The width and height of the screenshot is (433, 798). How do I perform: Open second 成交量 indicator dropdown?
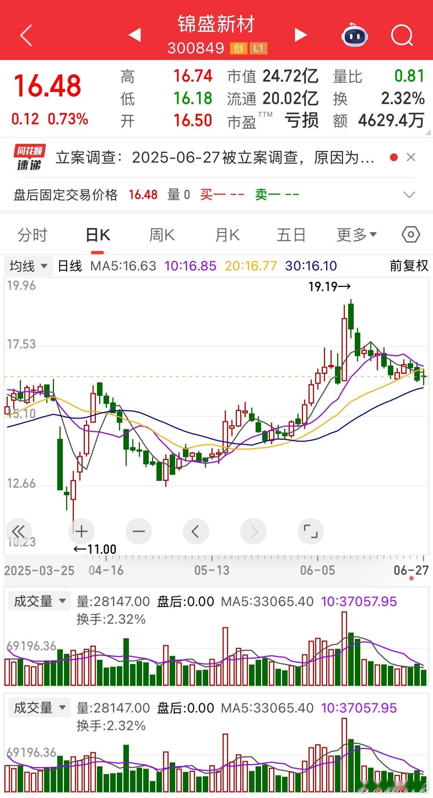pos(39,707)
